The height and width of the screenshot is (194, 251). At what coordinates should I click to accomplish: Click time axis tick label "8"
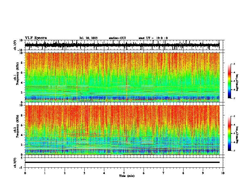click(183, 173)
